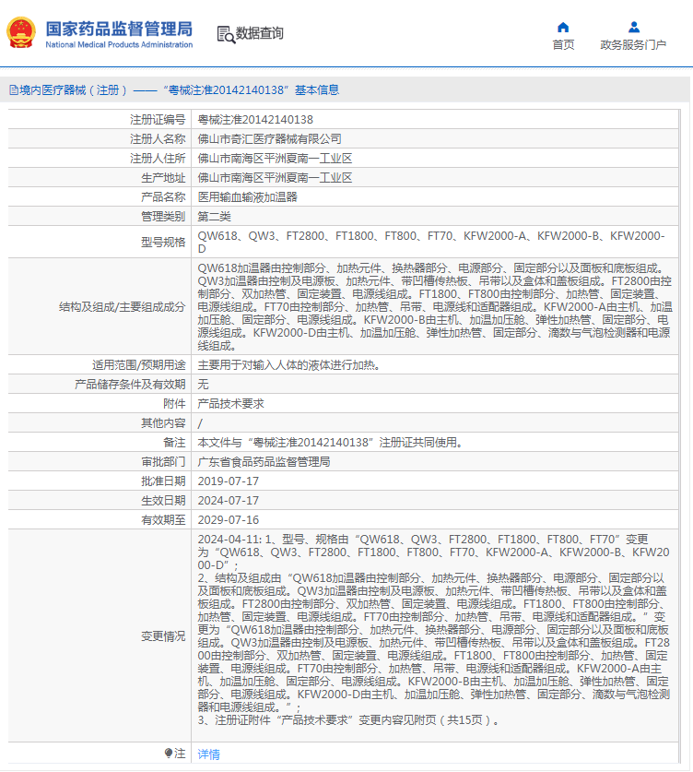The width and height of the screenshot is (693, 772).
Task: Click the 管理类别 label
Action: pos(163,217)
